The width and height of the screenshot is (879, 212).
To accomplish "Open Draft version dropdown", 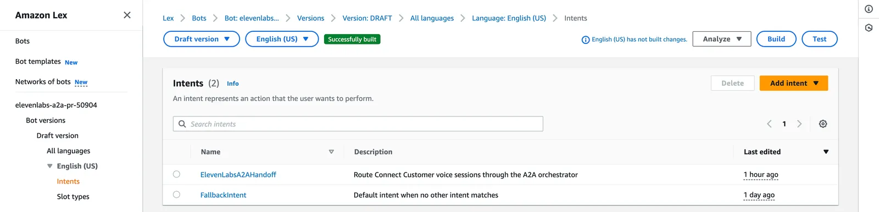I will pos(202,39).
